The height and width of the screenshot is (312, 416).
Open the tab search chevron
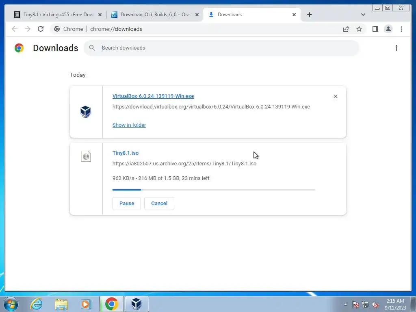click(x=363, y=15)
